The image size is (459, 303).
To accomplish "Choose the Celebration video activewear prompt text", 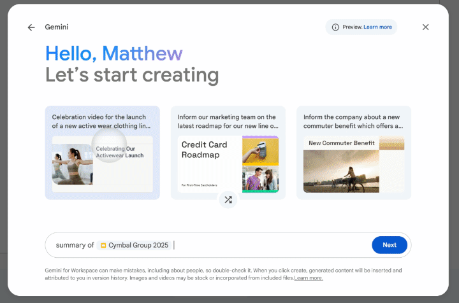I will [99, 121].
